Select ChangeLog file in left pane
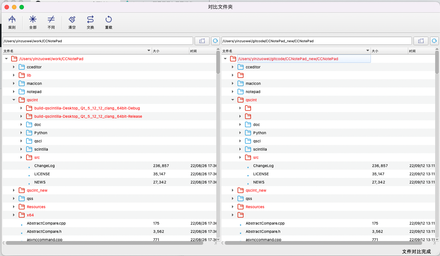Screen dimensions: 440x256 pos(44,166)
